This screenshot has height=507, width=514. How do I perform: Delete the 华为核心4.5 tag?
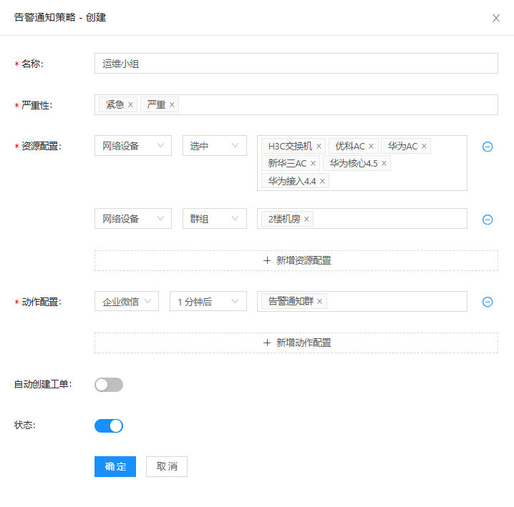click(x=384, y=164)
